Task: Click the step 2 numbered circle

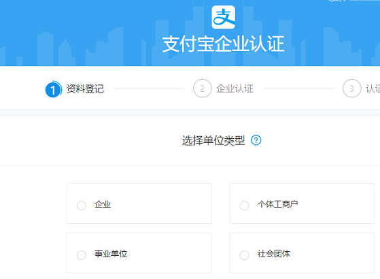Action: coord(203,88)
